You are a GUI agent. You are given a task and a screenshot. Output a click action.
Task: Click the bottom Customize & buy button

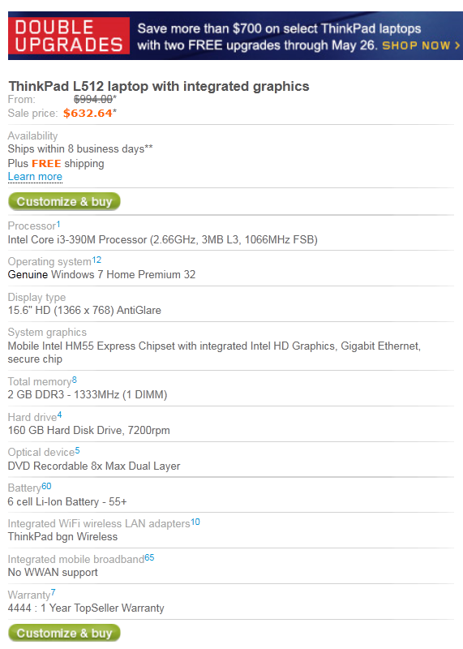coord(64,633)
